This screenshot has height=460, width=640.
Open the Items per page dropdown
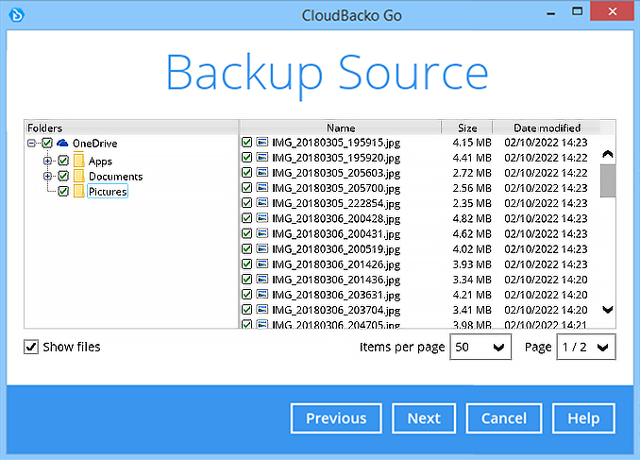tap(480, 347)
